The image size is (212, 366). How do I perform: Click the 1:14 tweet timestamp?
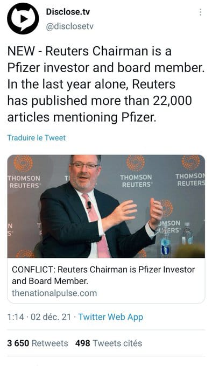tap(16, 317)
